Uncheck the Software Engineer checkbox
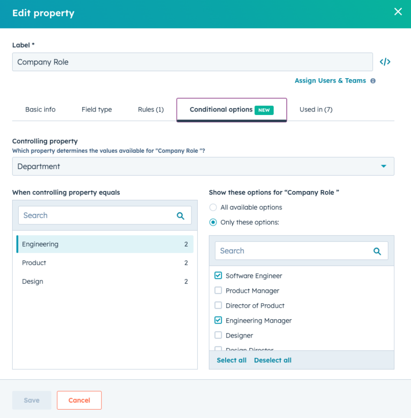This screenshot has height=418, width=411. 218,275
